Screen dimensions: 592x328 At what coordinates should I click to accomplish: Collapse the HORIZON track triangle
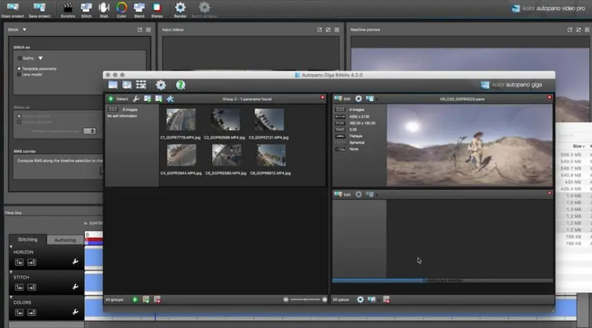11,247
